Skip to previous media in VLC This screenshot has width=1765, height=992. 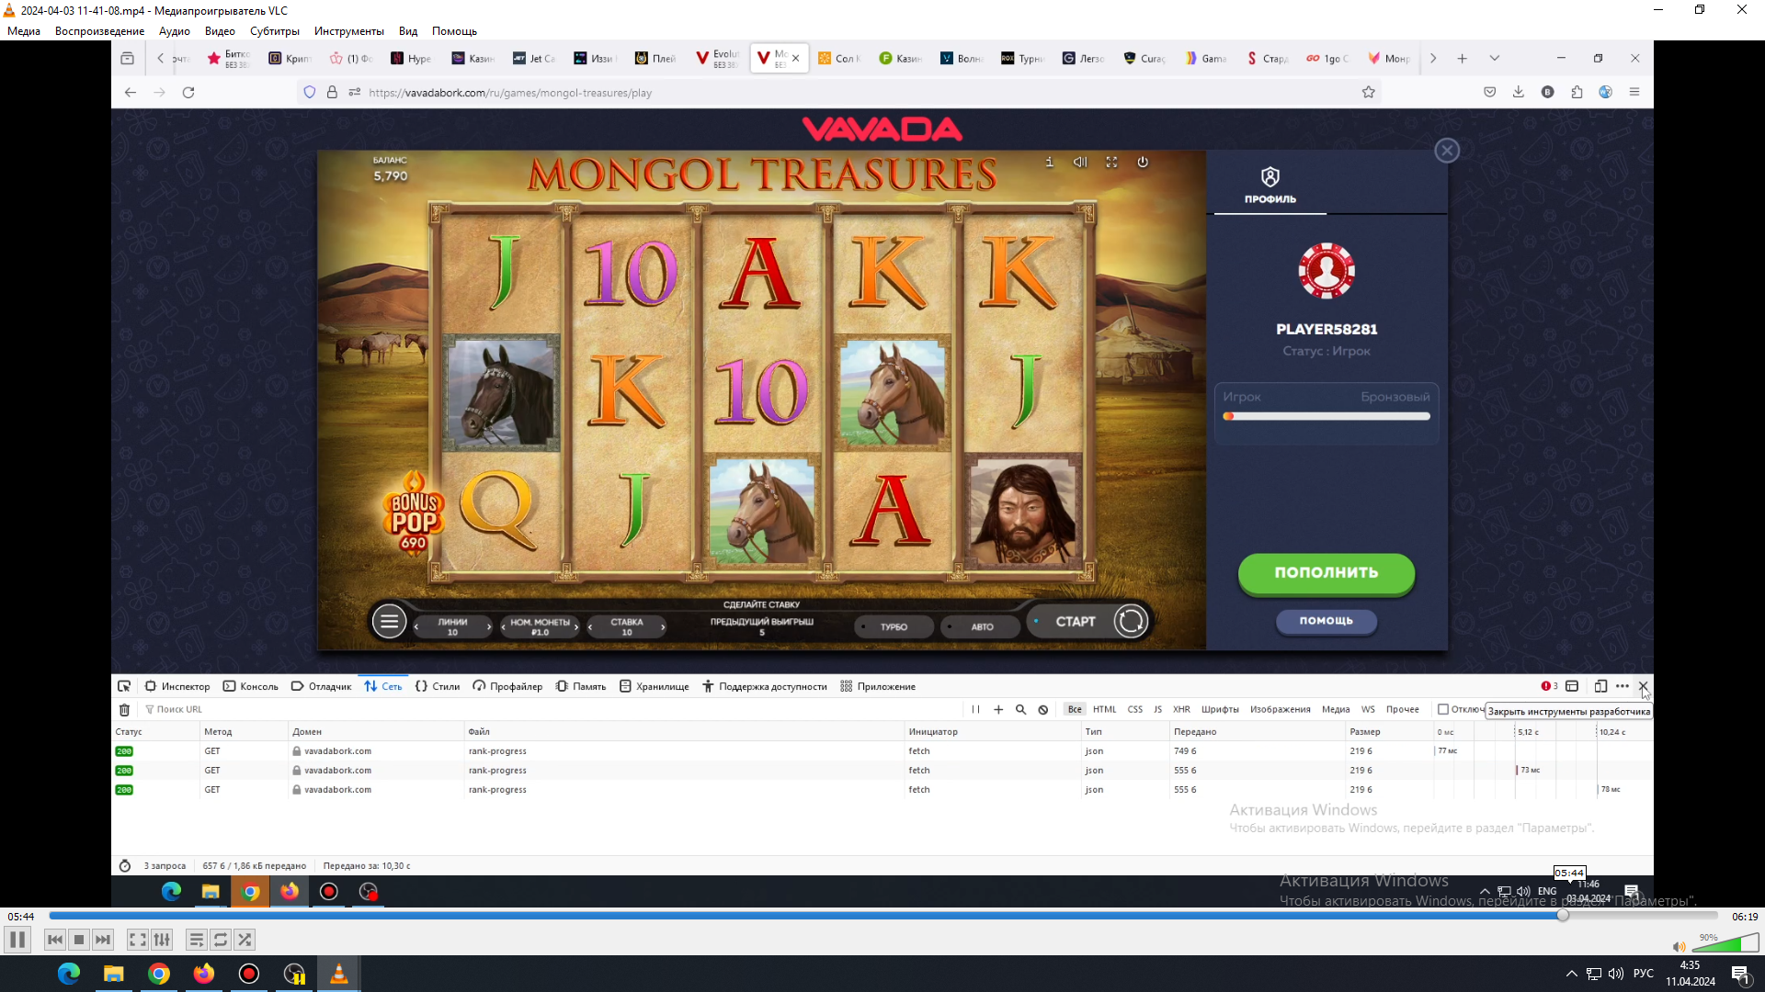coord(54,940)
